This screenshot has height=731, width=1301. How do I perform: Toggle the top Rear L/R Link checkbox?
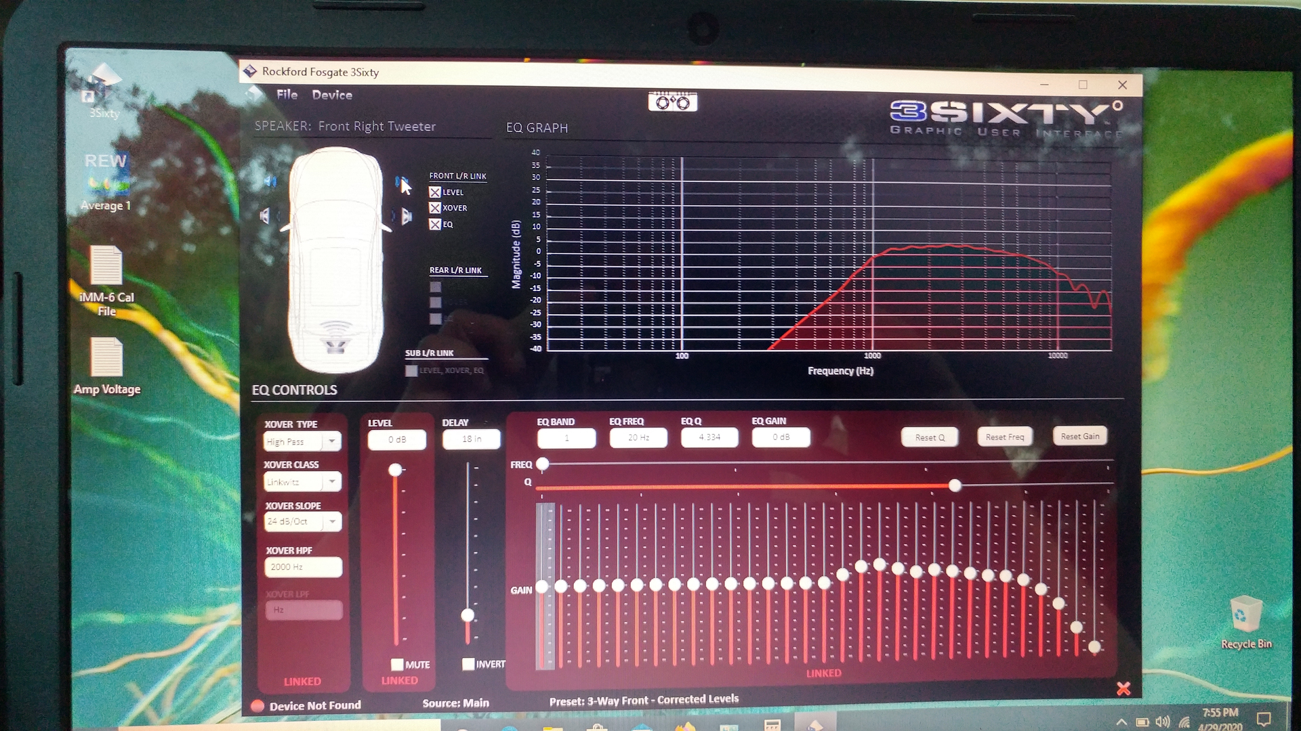[x=435, y=287]
